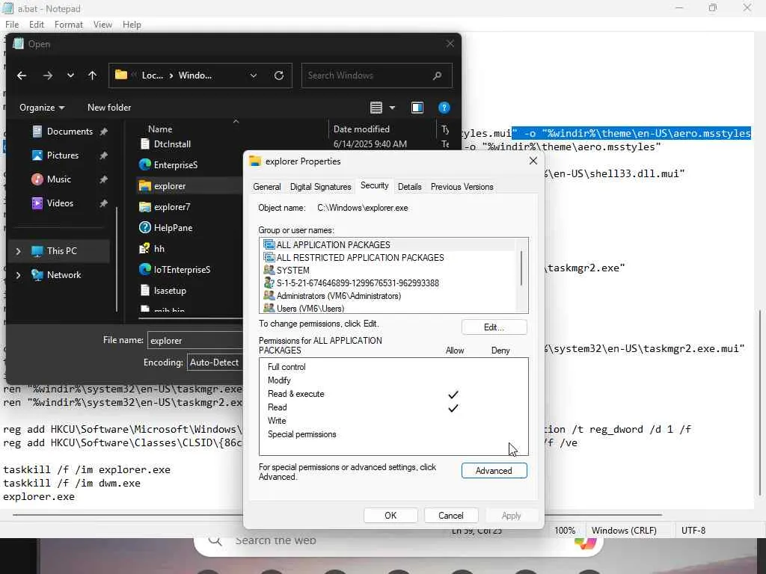The height and width of the screenshot is (574, 766).
Task: Select Documents in the navigation pane
Action: (70, 132)
